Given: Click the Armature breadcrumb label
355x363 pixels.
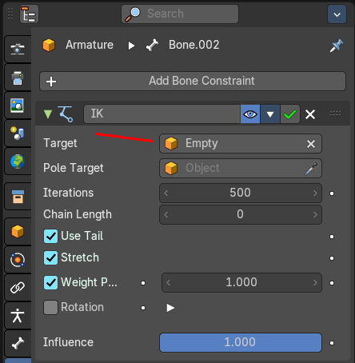Looking at the screenshot, I should (90, 45).
